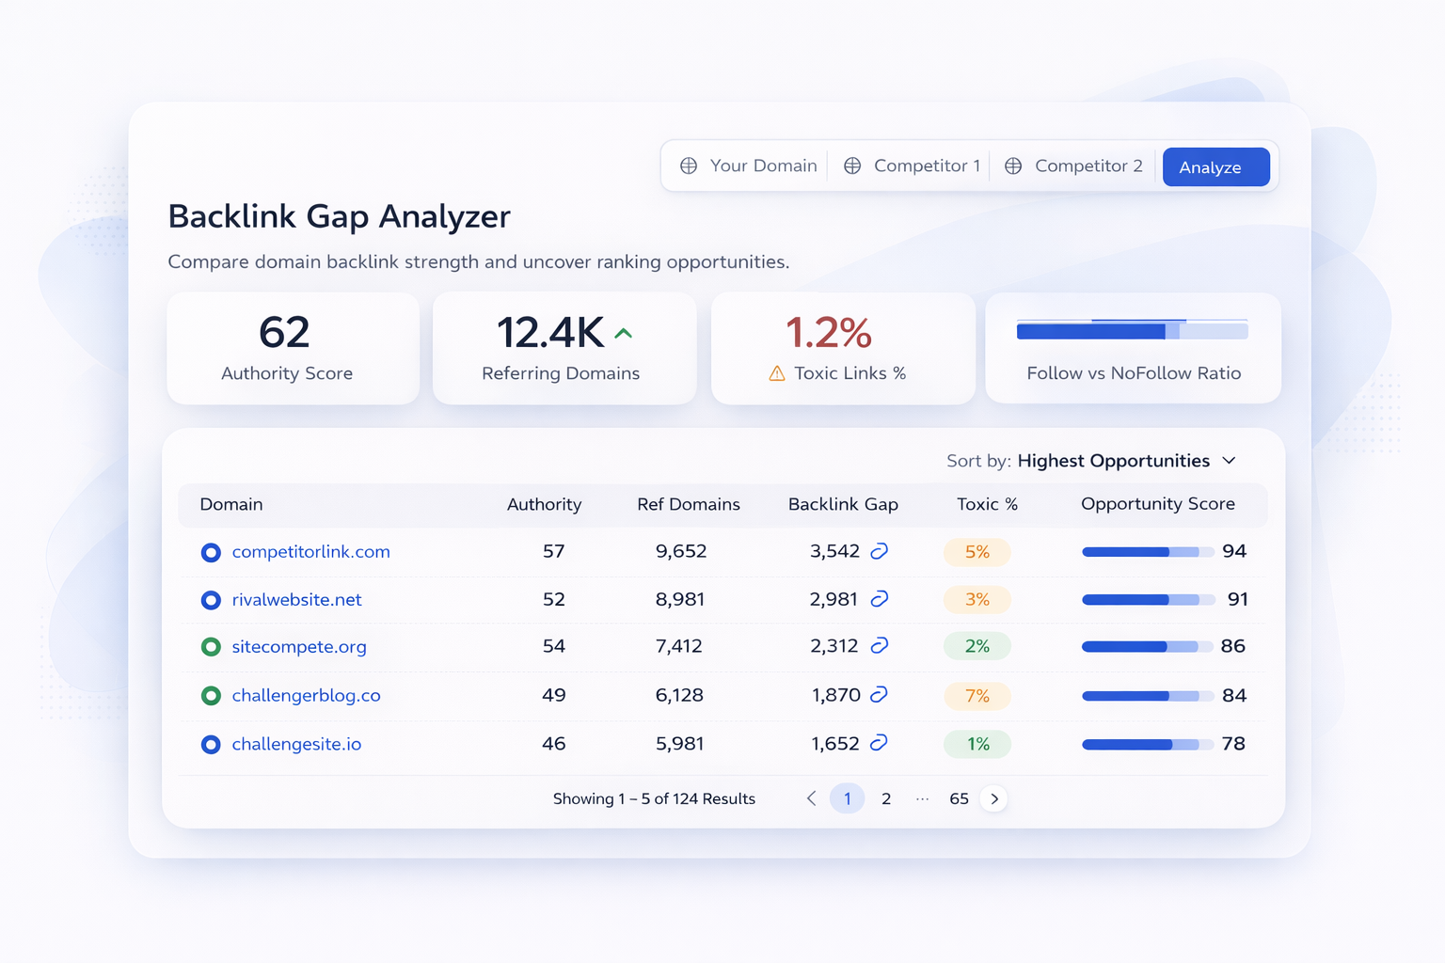Click the green up-arrow trend icon
The width and height of the screenshot is (1445, 963).
click(623, 334)
